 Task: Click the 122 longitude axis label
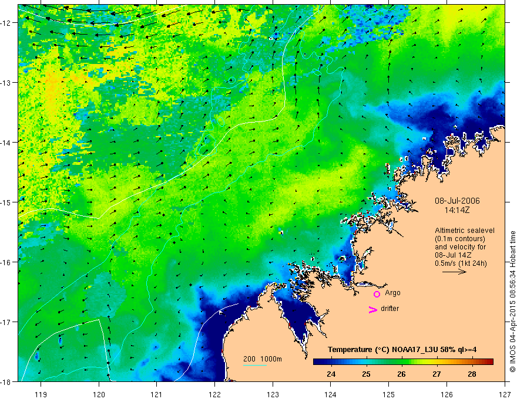pos(214,394)
